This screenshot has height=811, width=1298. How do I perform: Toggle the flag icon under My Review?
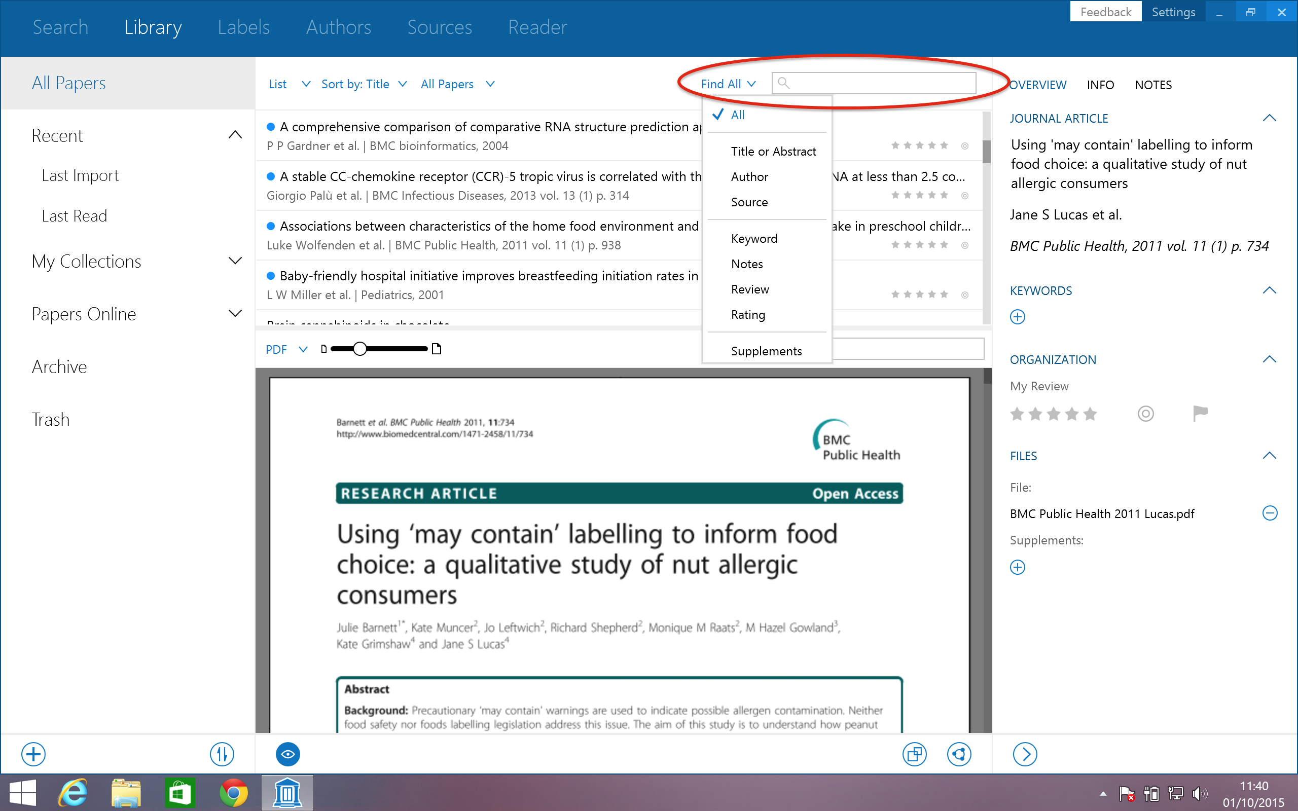(x=1200, y=414)
